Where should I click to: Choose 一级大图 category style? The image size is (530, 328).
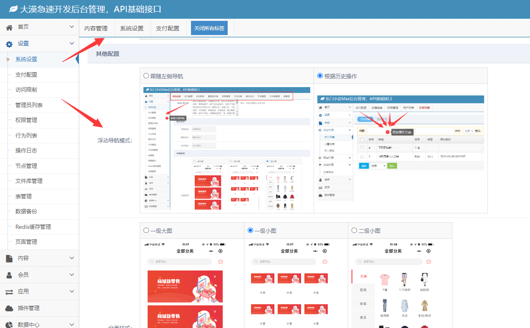click(x=146, y=230)
